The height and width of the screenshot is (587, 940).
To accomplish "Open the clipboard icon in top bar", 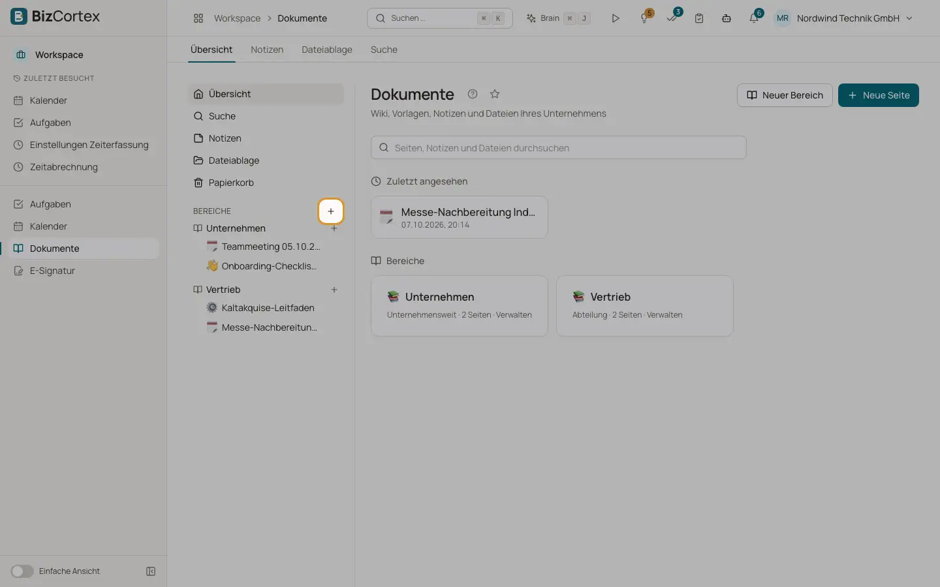I will (699, 18).
